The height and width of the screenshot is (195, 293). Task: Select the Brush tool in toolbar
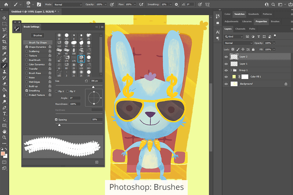4,66
